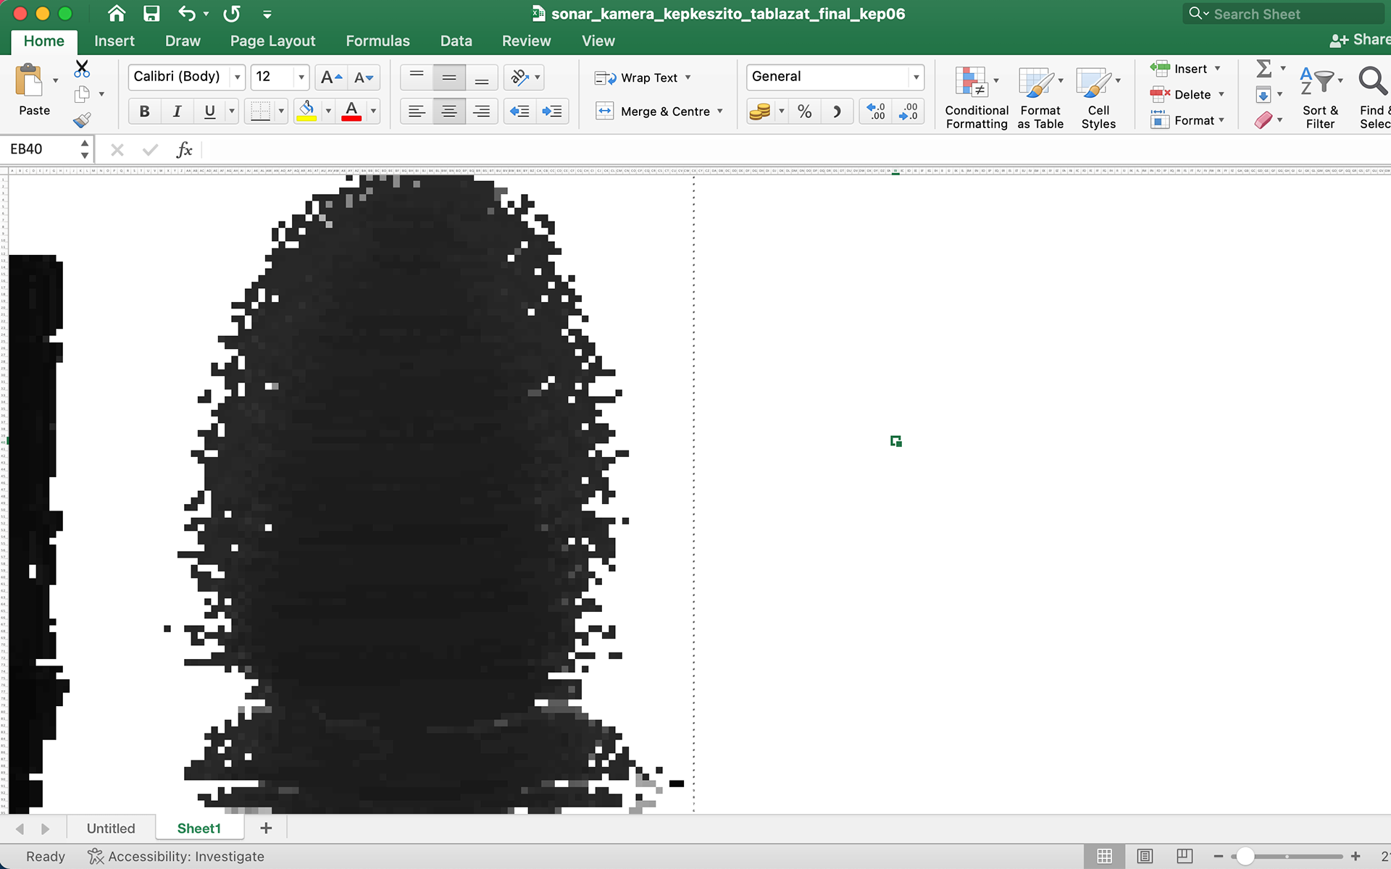This screenshot has width=1391, height=869.
Task: Open Merge & Centre dropdown arrow
Action: point(720,112)
